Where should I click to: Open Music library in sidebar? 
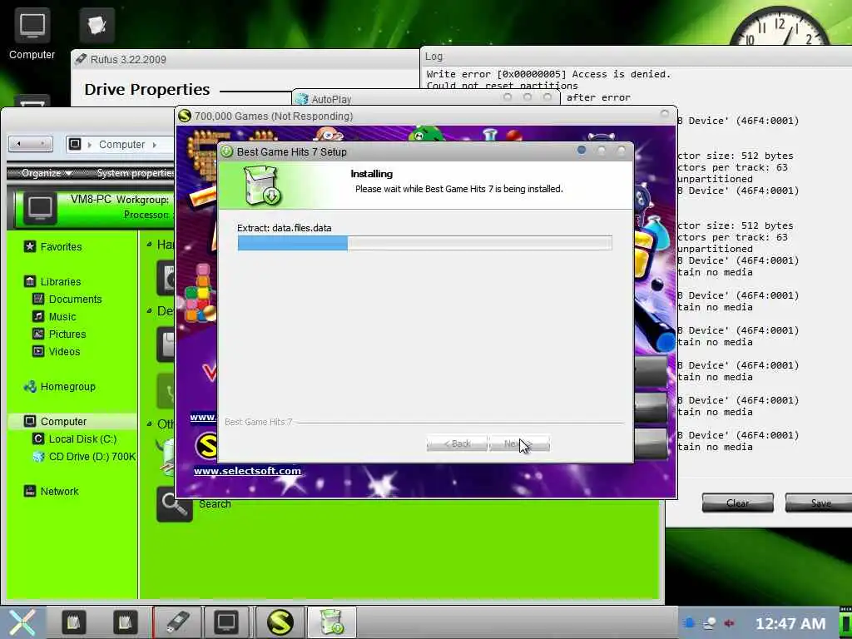point(62,316)
